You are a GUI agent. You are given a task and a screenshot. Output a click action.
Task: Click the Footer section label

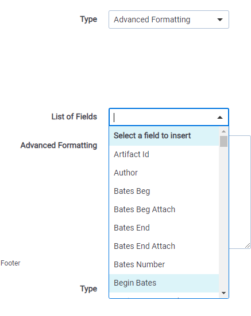click(10, 263)
